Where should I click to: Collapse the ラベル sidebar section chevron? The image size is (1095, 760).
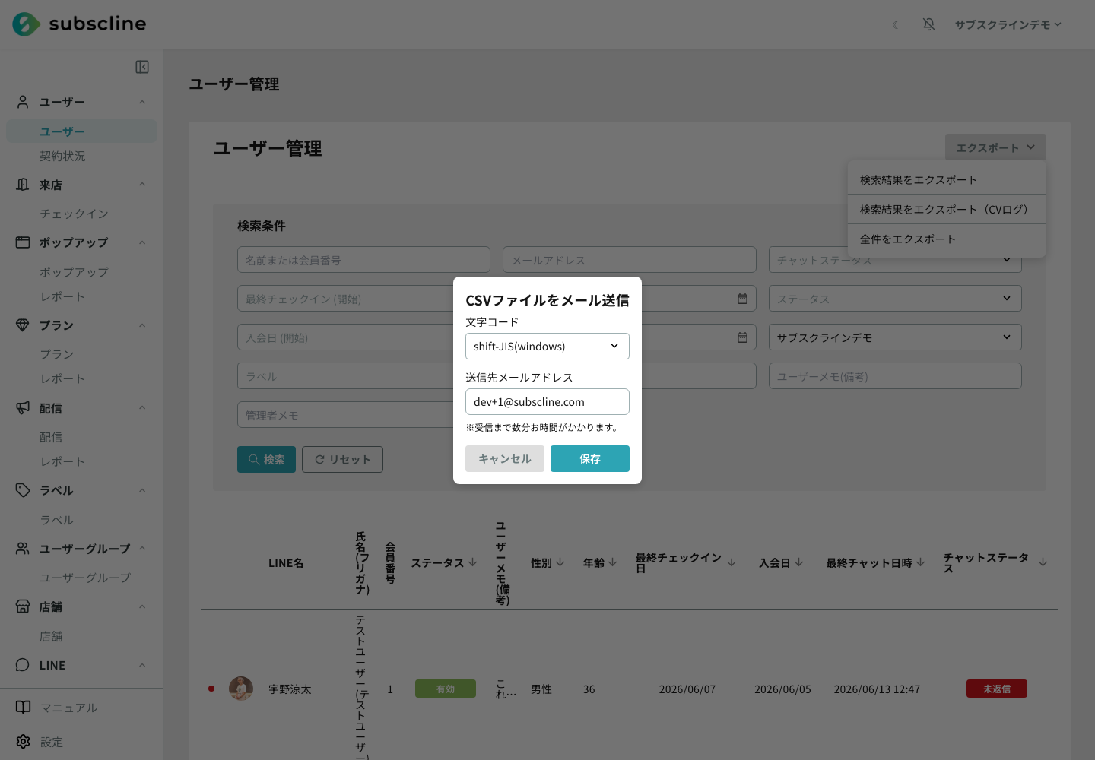tap(142, 490)
